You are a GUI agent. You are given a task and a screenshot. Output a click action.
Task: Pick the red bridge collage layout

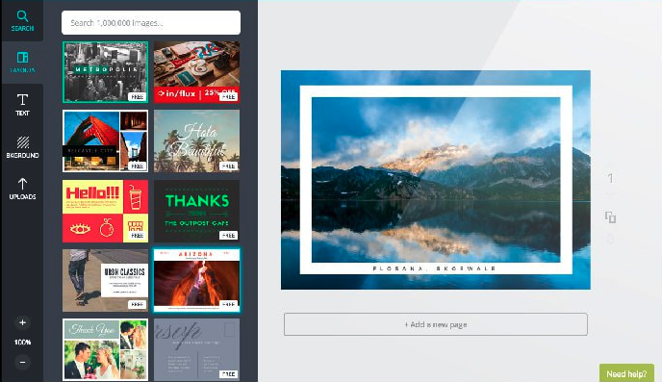[105, 141]
